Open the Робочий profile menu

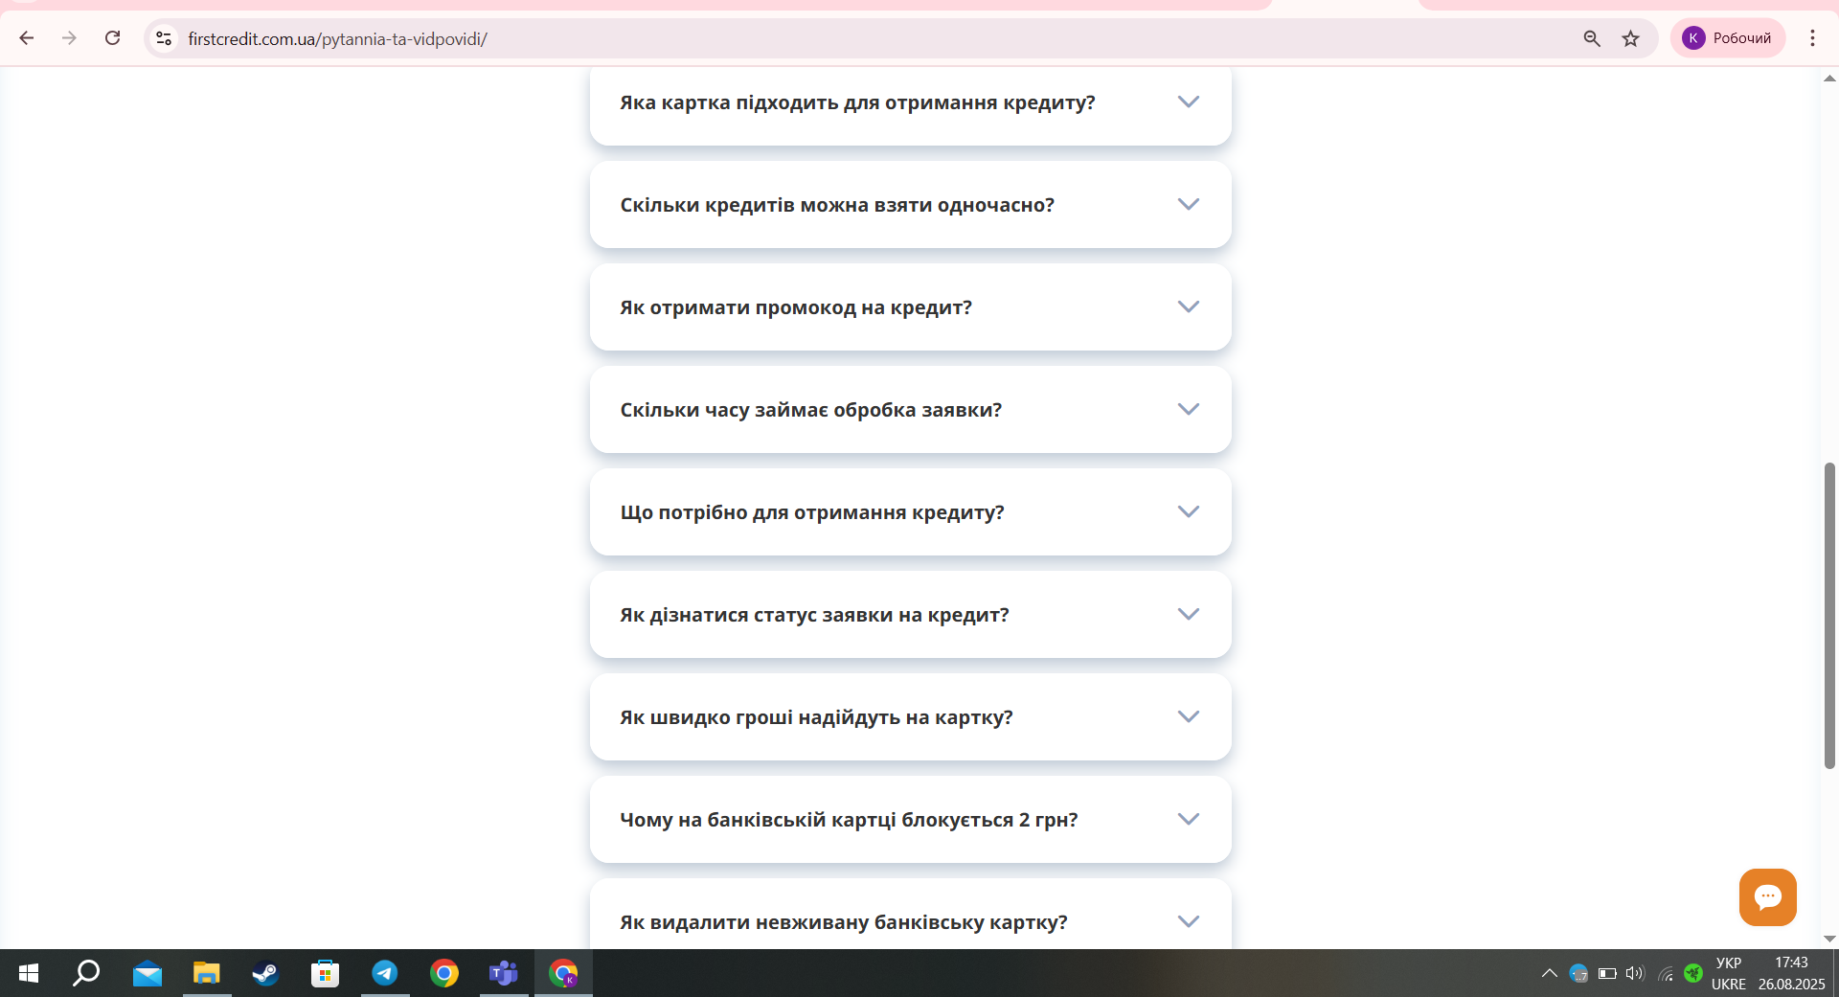tap(1728, 38)
